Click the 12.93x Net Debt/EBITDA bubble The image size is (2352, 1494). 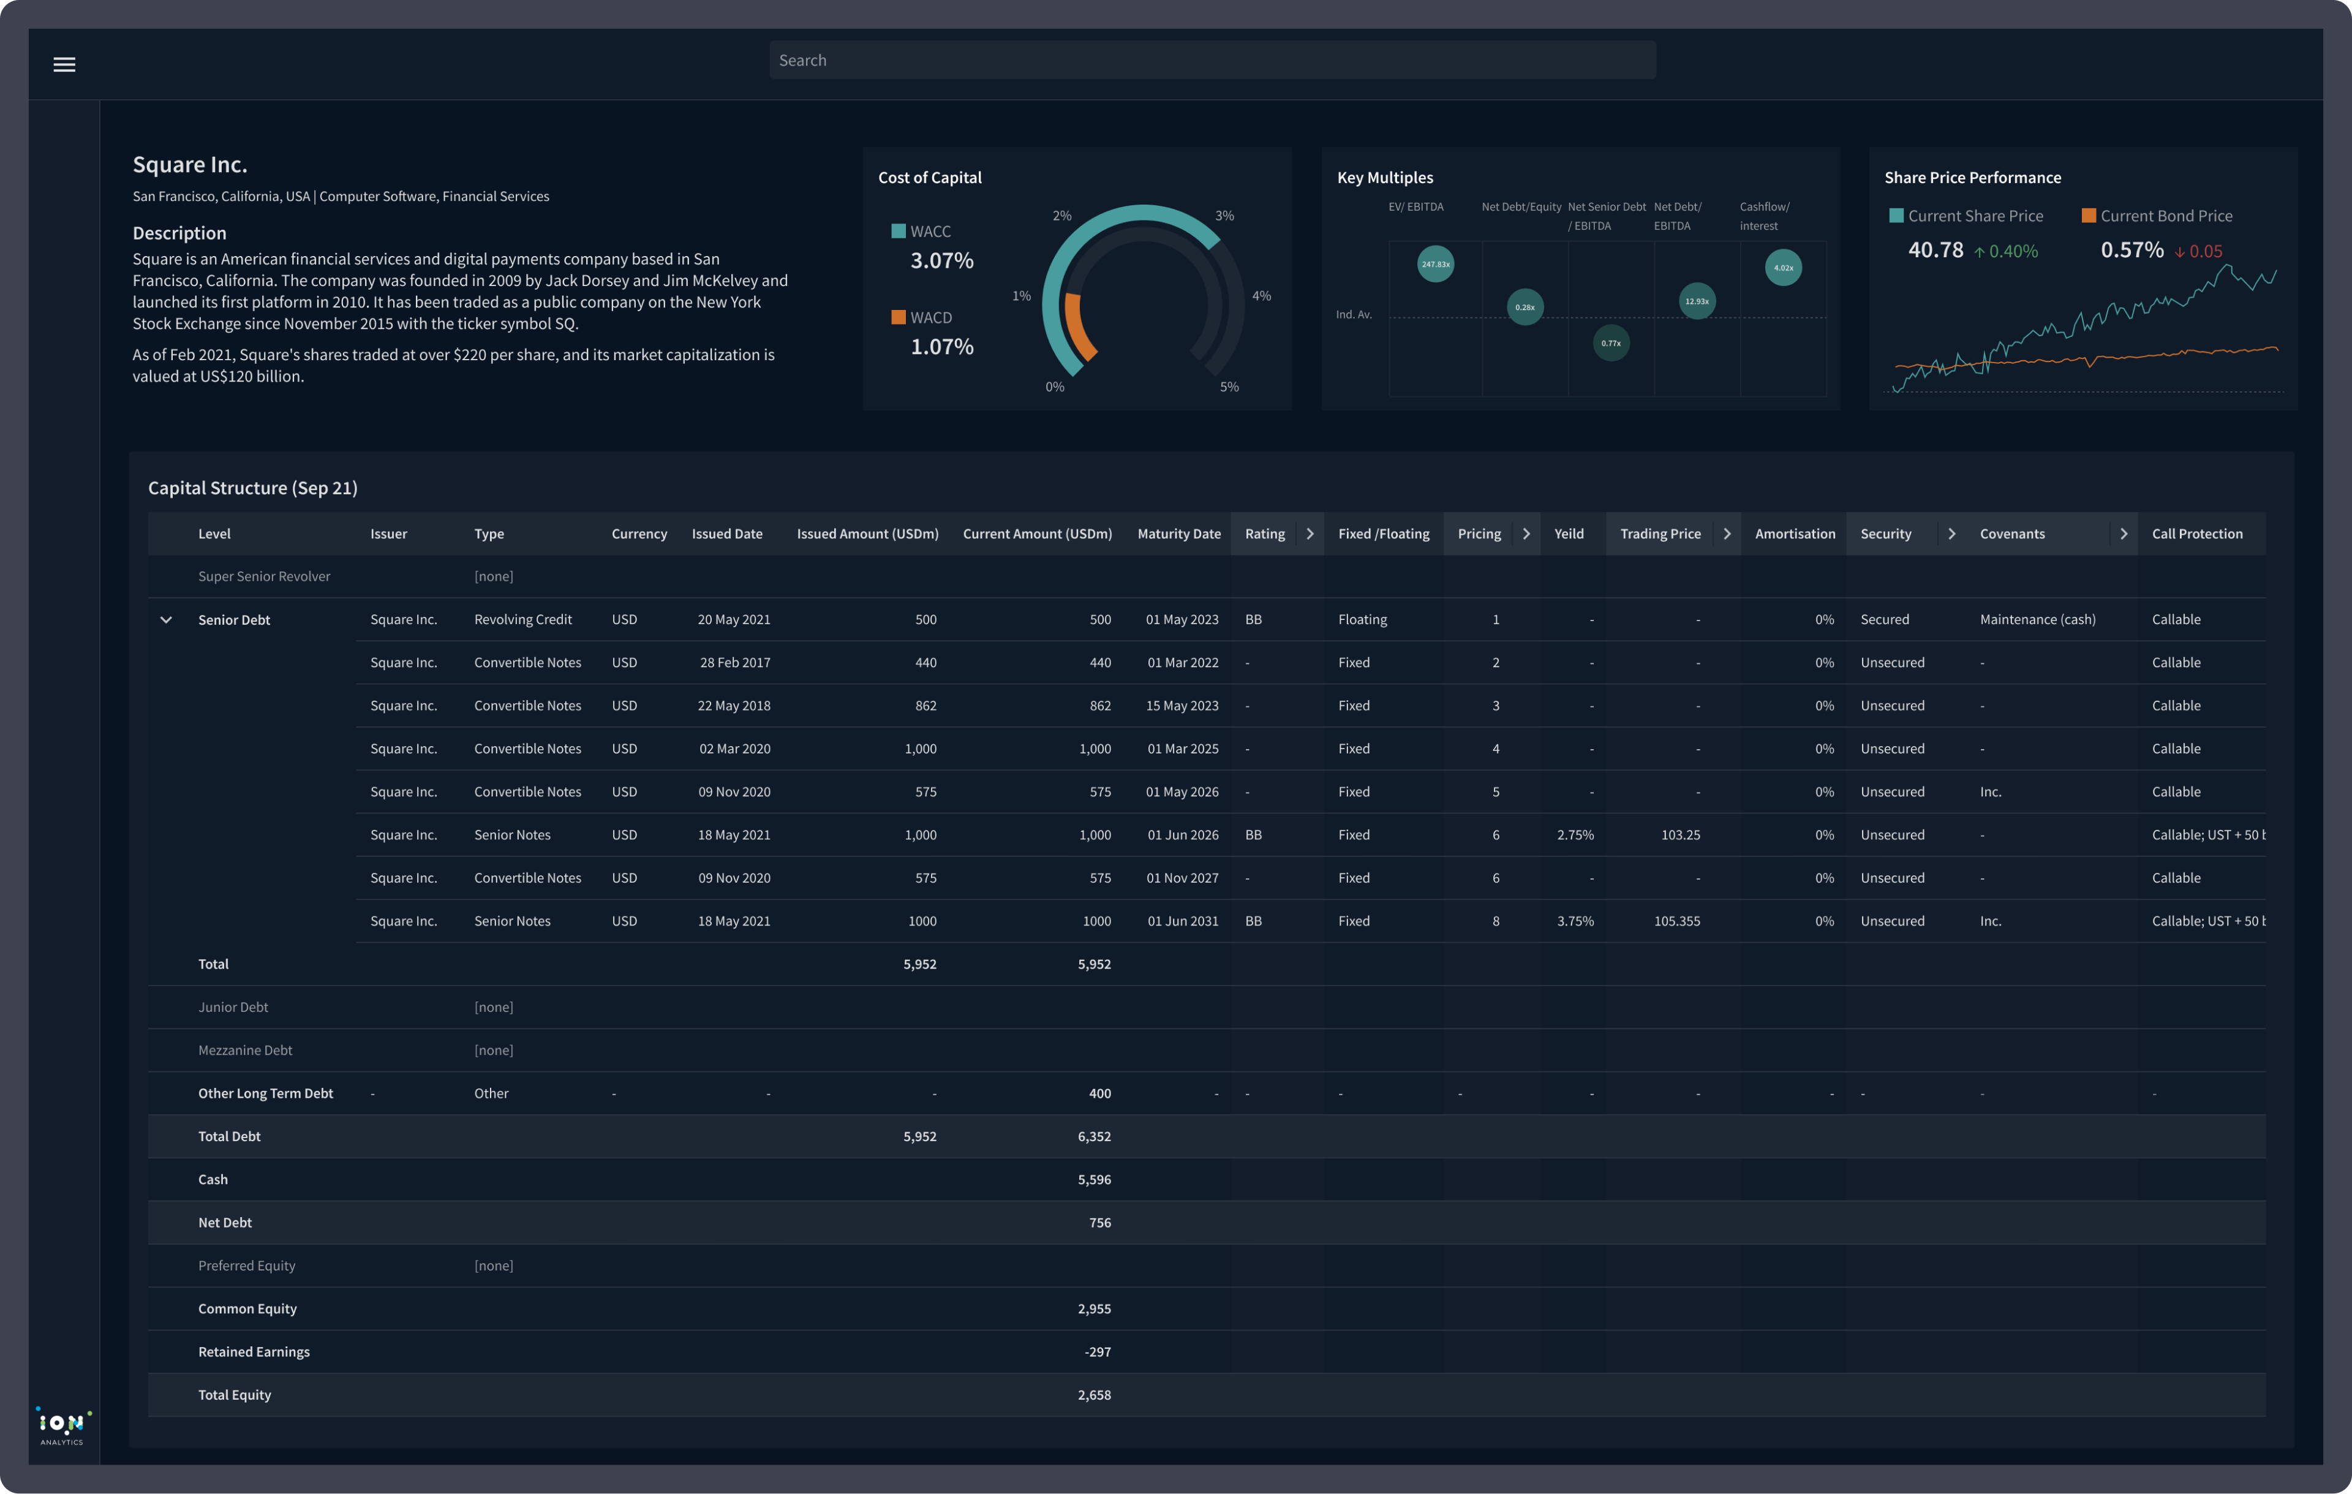pyautogui.click(x=1697, y=301)
